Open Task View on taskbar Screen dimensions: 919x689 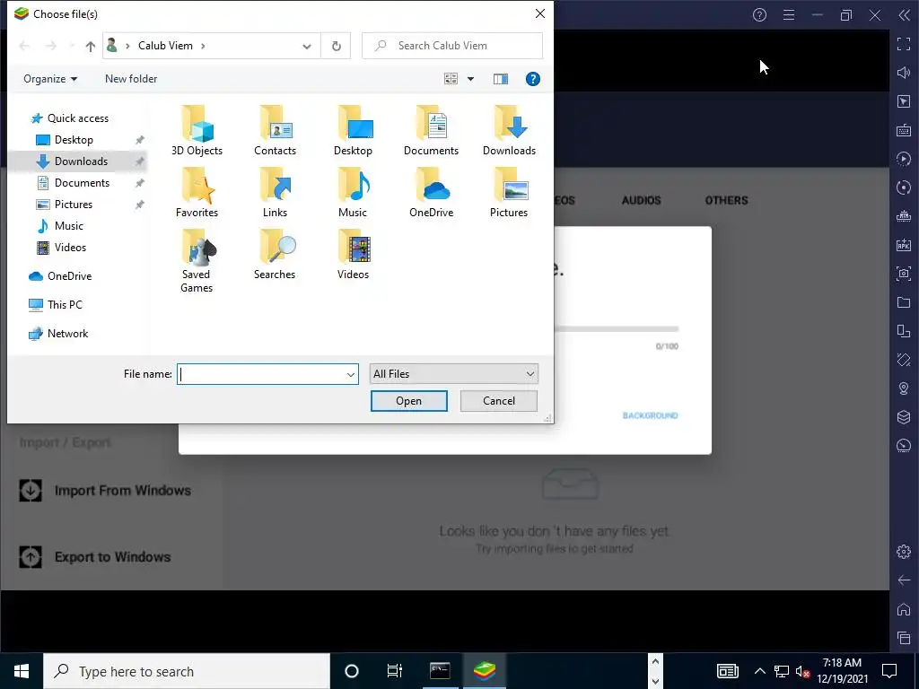point(395,671)
